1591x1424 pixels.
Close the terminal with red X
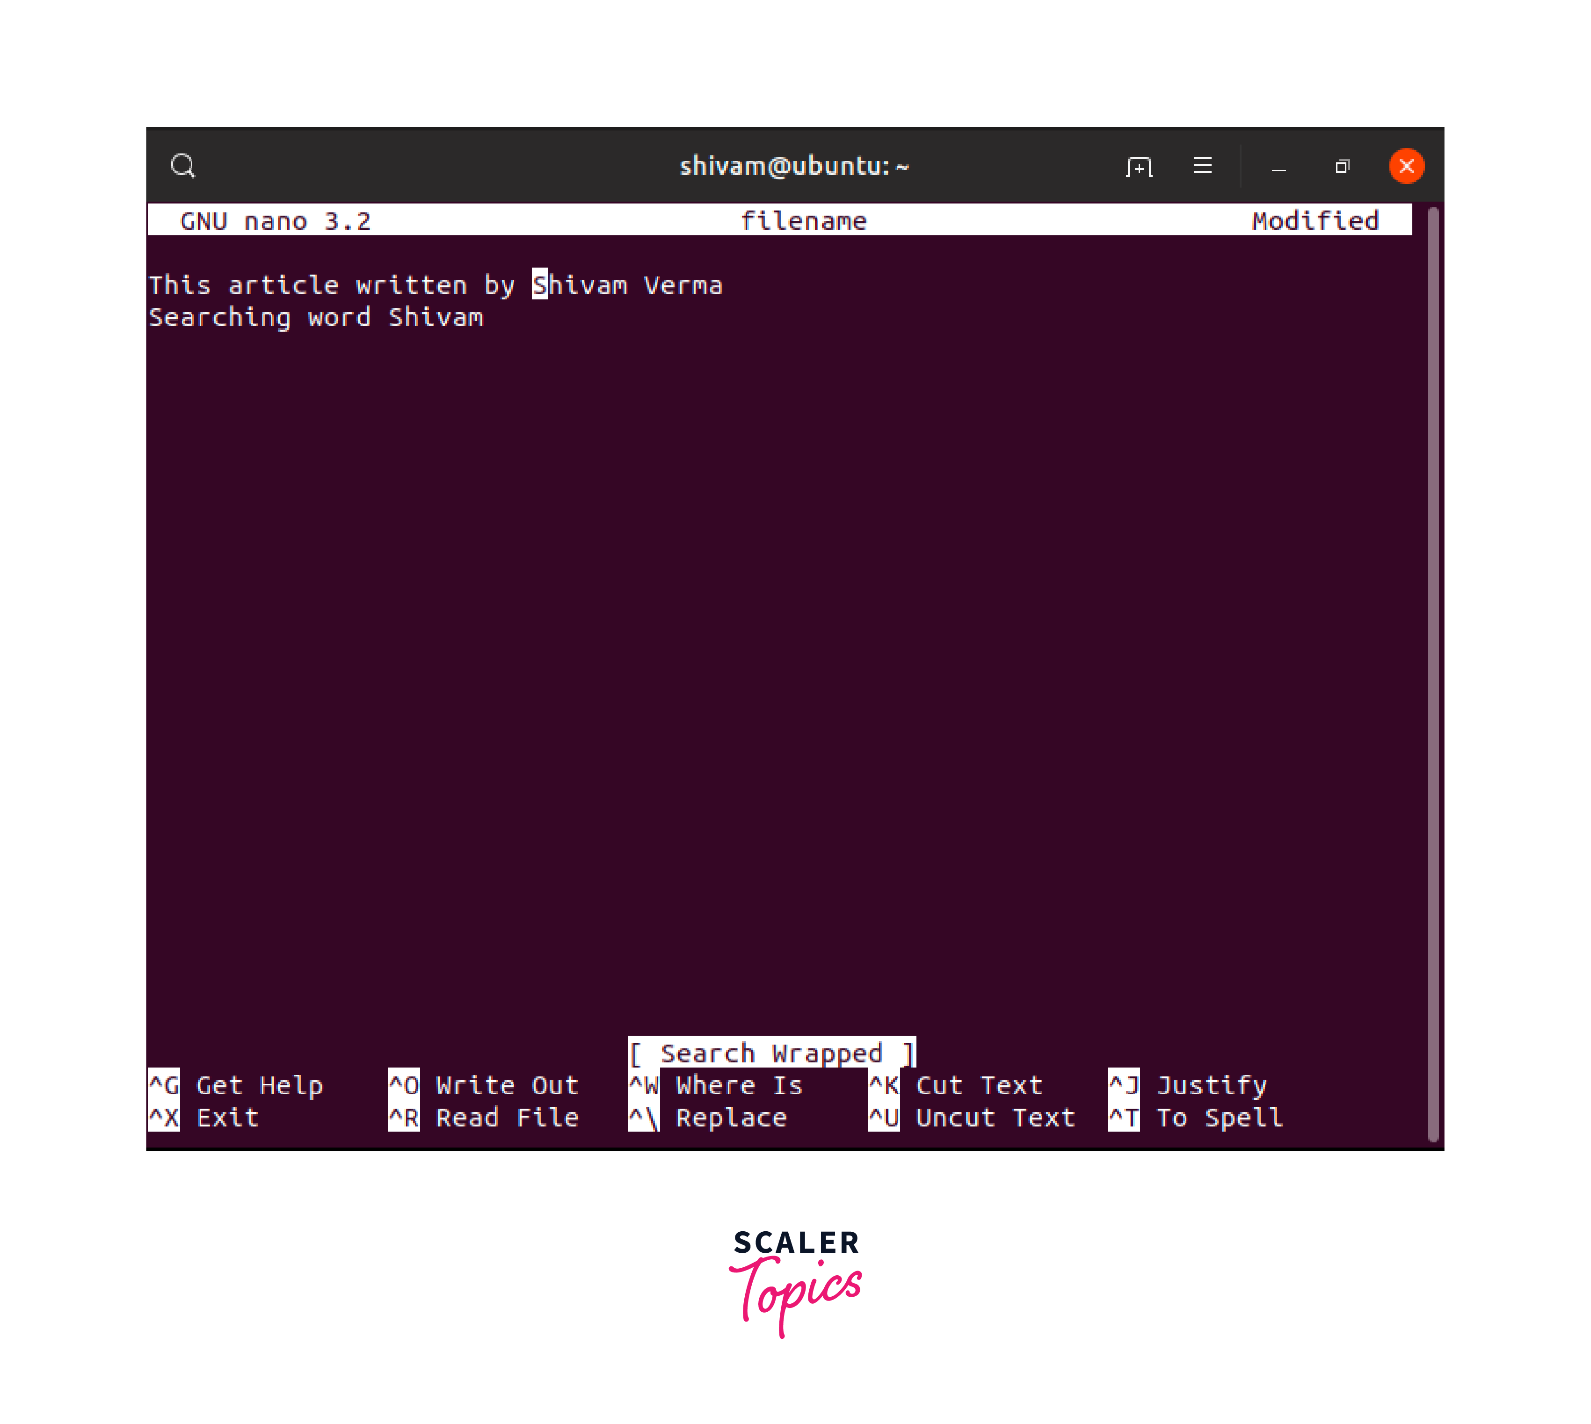coord(1406,166)
